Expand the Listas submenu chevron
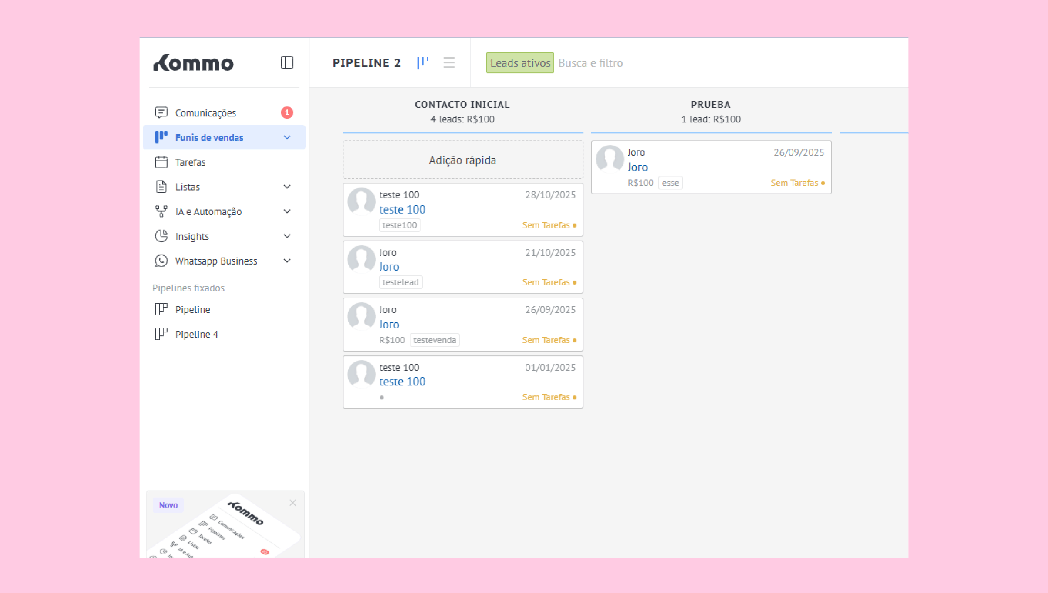Viewport: 1048px width, 593px height. tap(287, 187)
